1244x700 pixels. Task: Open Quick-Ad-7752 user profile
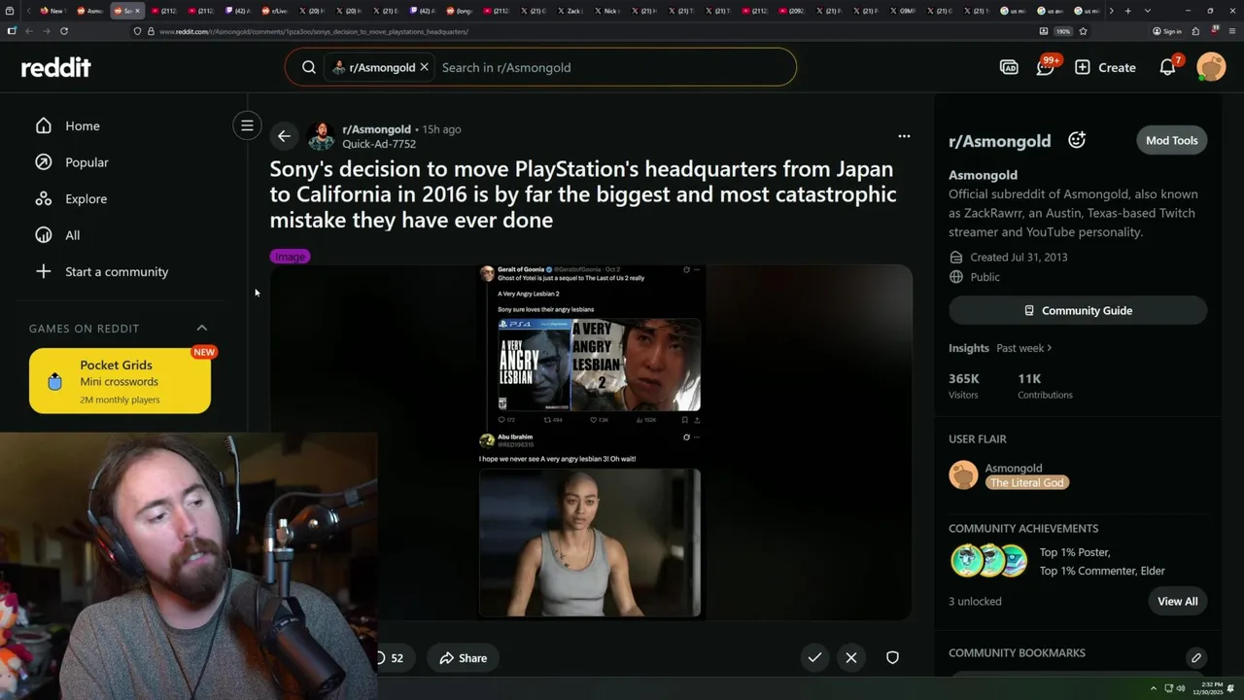click(x=379, y=144)
